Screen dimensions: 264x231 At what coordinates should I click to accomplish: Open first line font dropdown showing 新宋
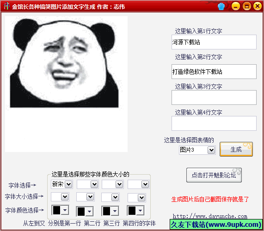pos(68,184)
